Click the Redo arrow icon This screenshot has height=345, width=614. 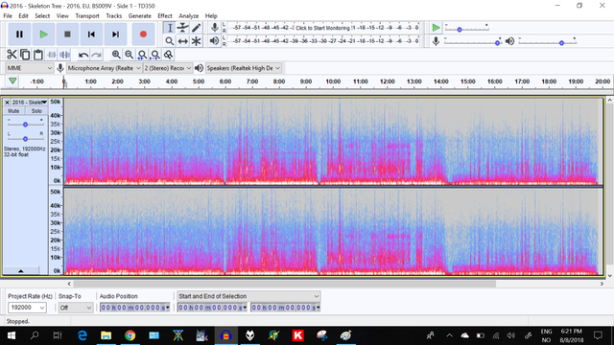point(96,55)
